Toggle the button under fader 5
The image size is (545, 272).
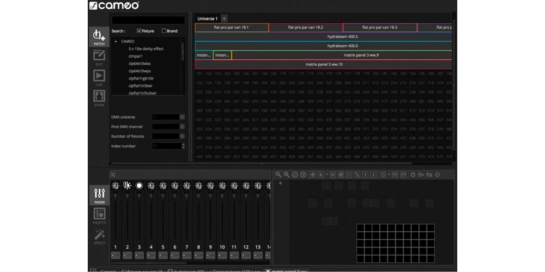[162, 255]
